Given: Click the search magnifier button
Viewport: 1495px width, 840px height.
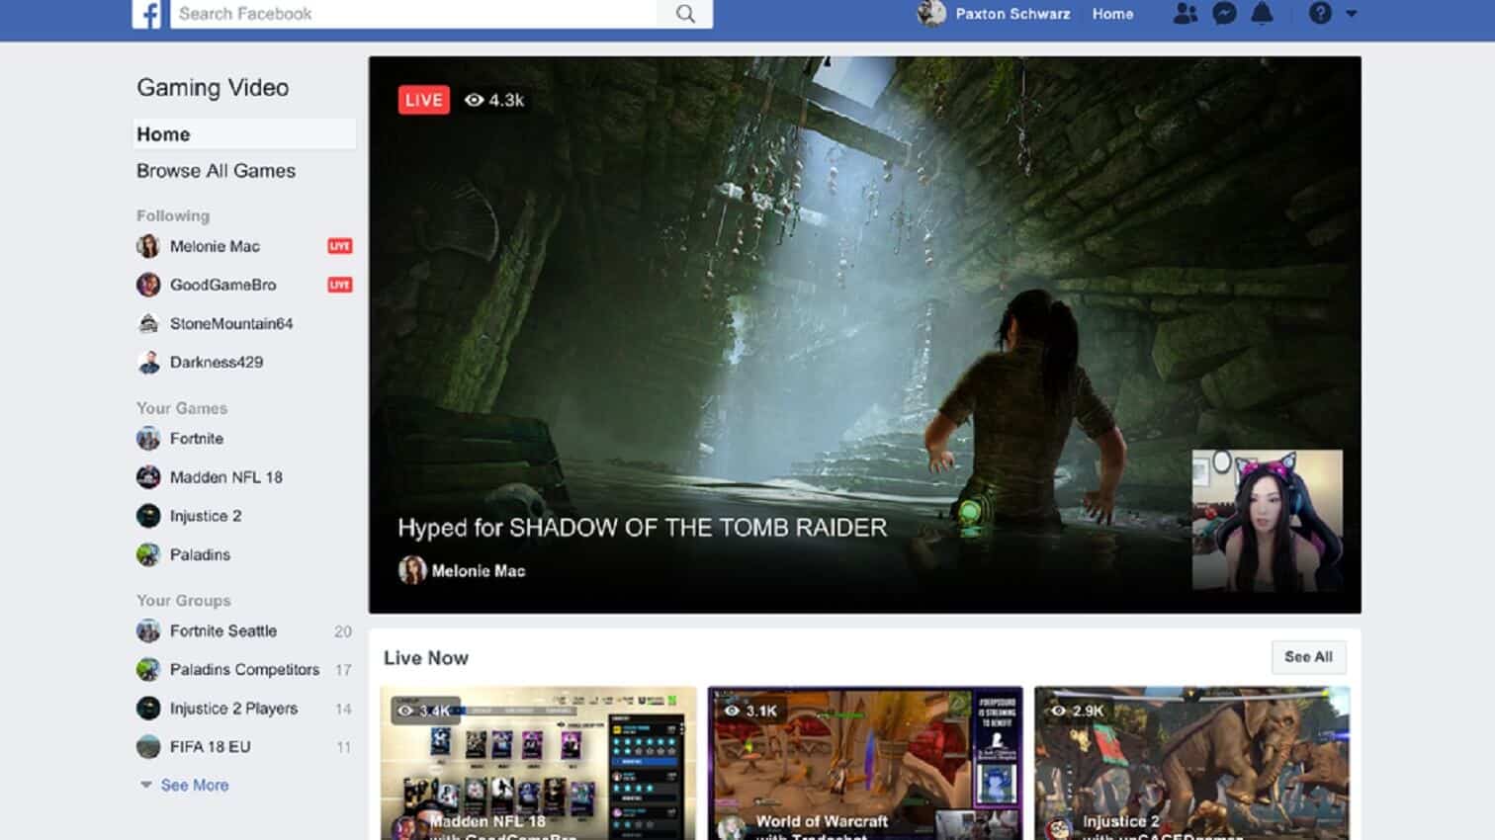Looking at the screenshot, I should click(685, 14).
